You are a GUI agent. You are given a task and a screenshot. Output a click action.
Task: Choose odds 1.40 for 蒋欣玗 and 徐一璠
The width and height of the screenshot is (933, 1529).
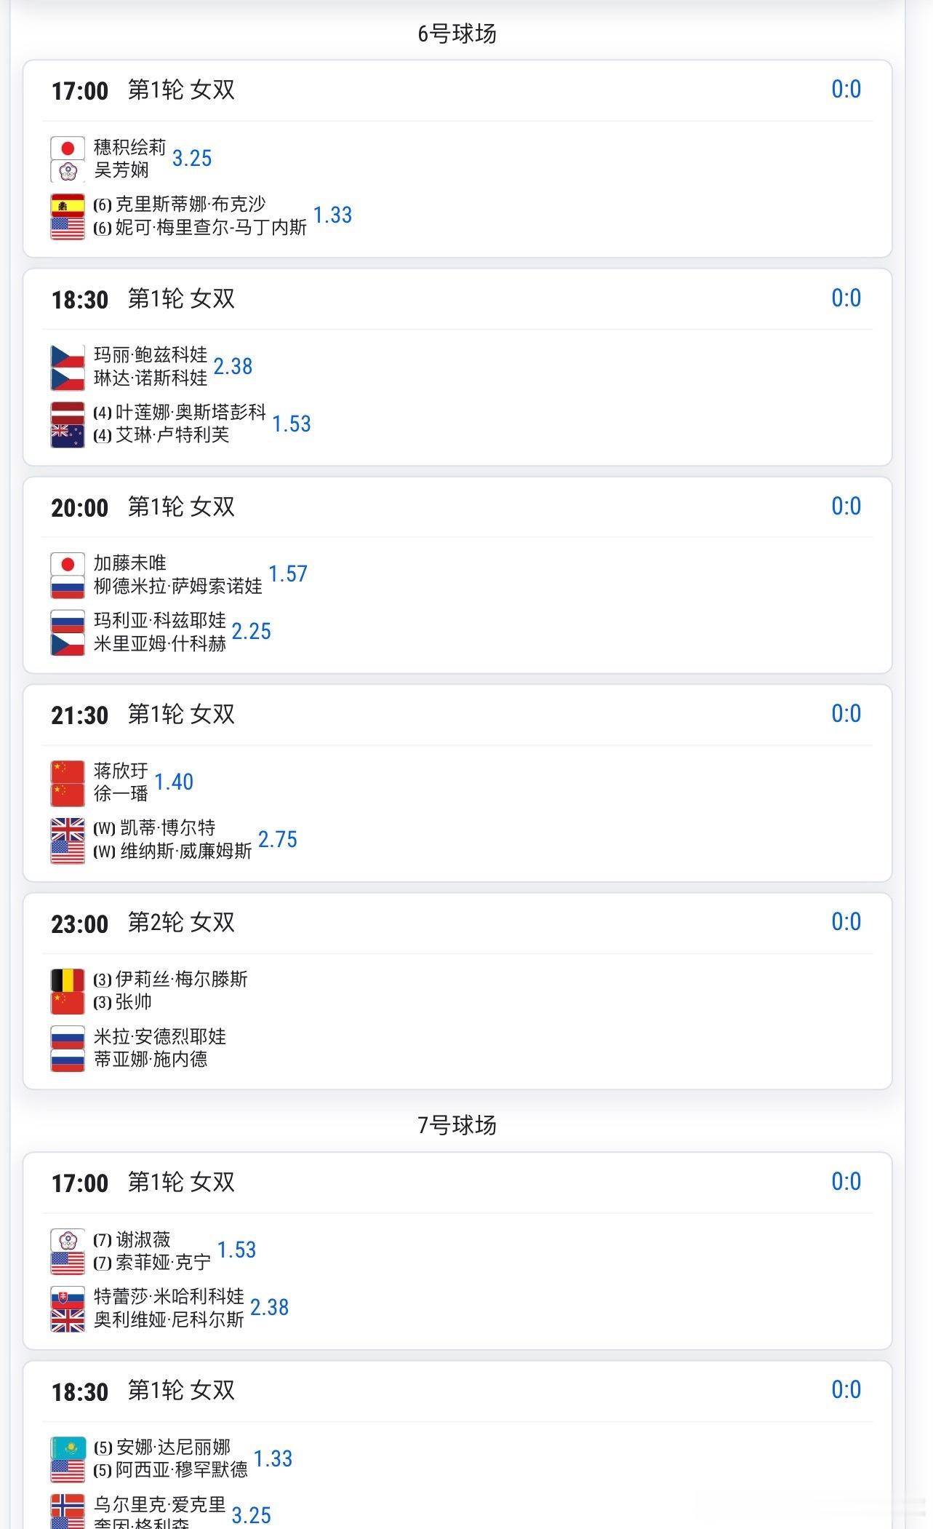click(x=174, y=782)
